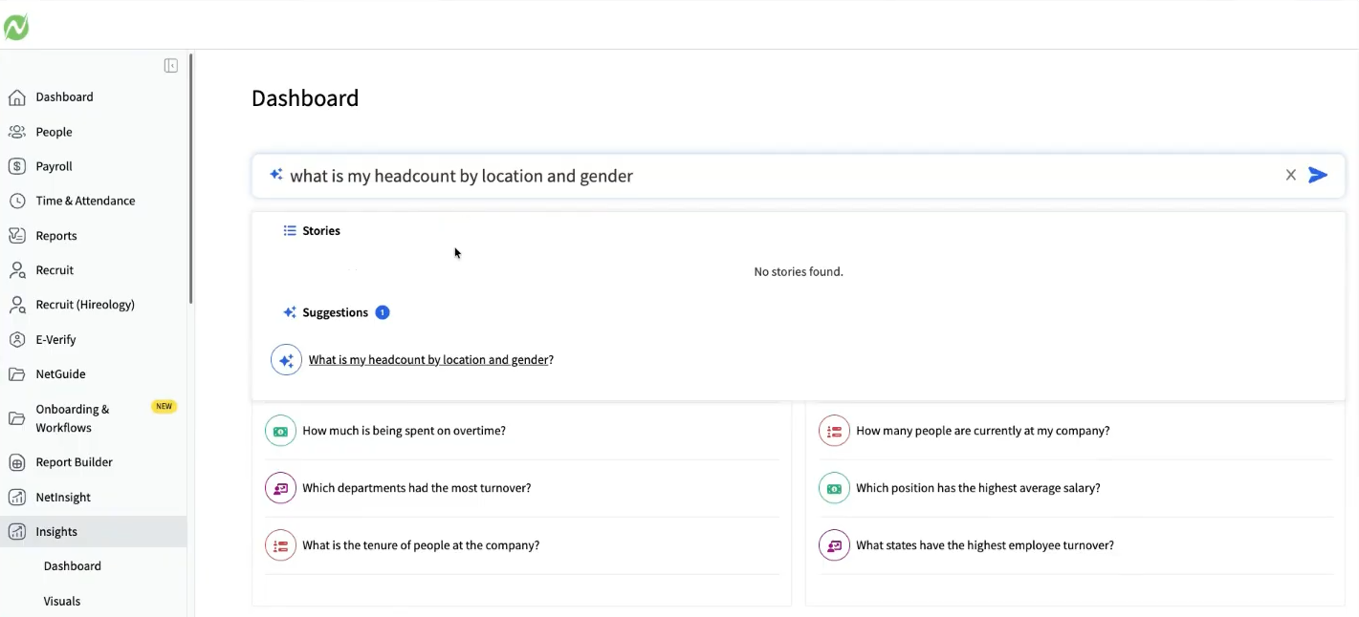Image resolution: width=1359 pixels, height=617 pixels.
Task: Click the list icon beside people count question
Action: tap(834, 431)
